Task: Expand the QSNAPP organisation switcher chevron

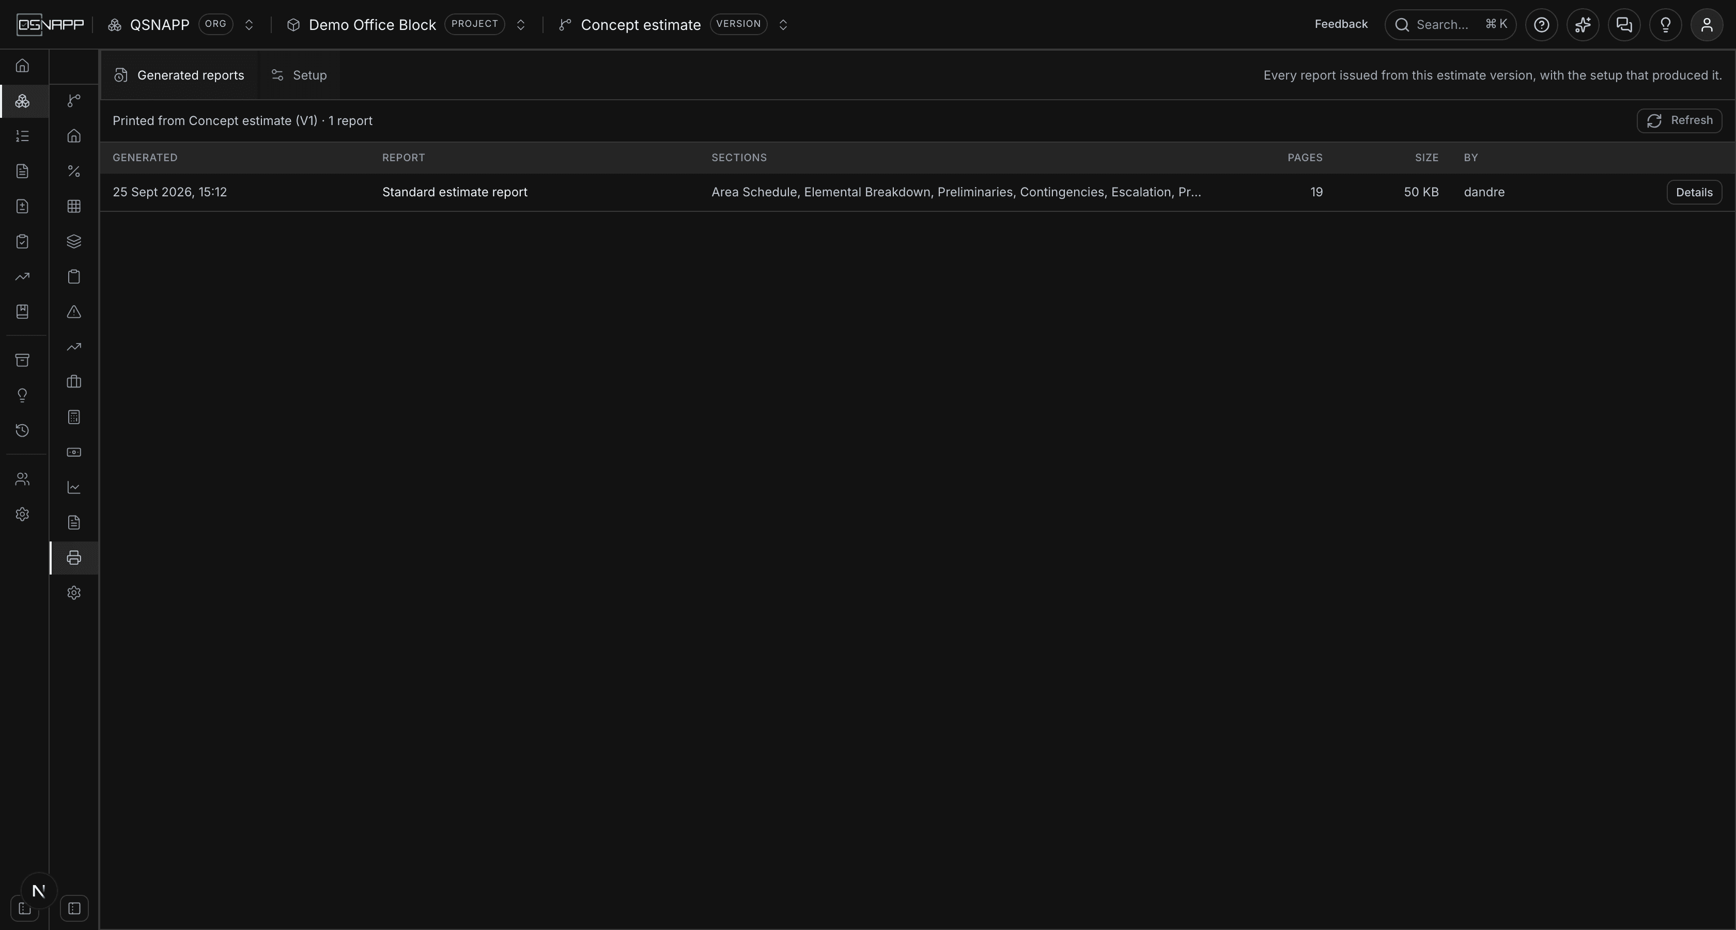Action: 249,25
